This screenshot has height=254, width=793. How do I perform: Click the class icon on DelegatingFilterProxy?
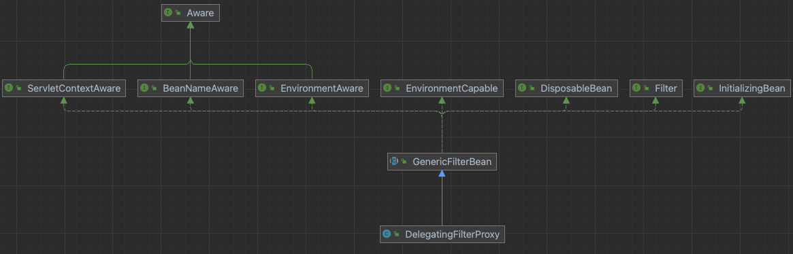(387, 234)
